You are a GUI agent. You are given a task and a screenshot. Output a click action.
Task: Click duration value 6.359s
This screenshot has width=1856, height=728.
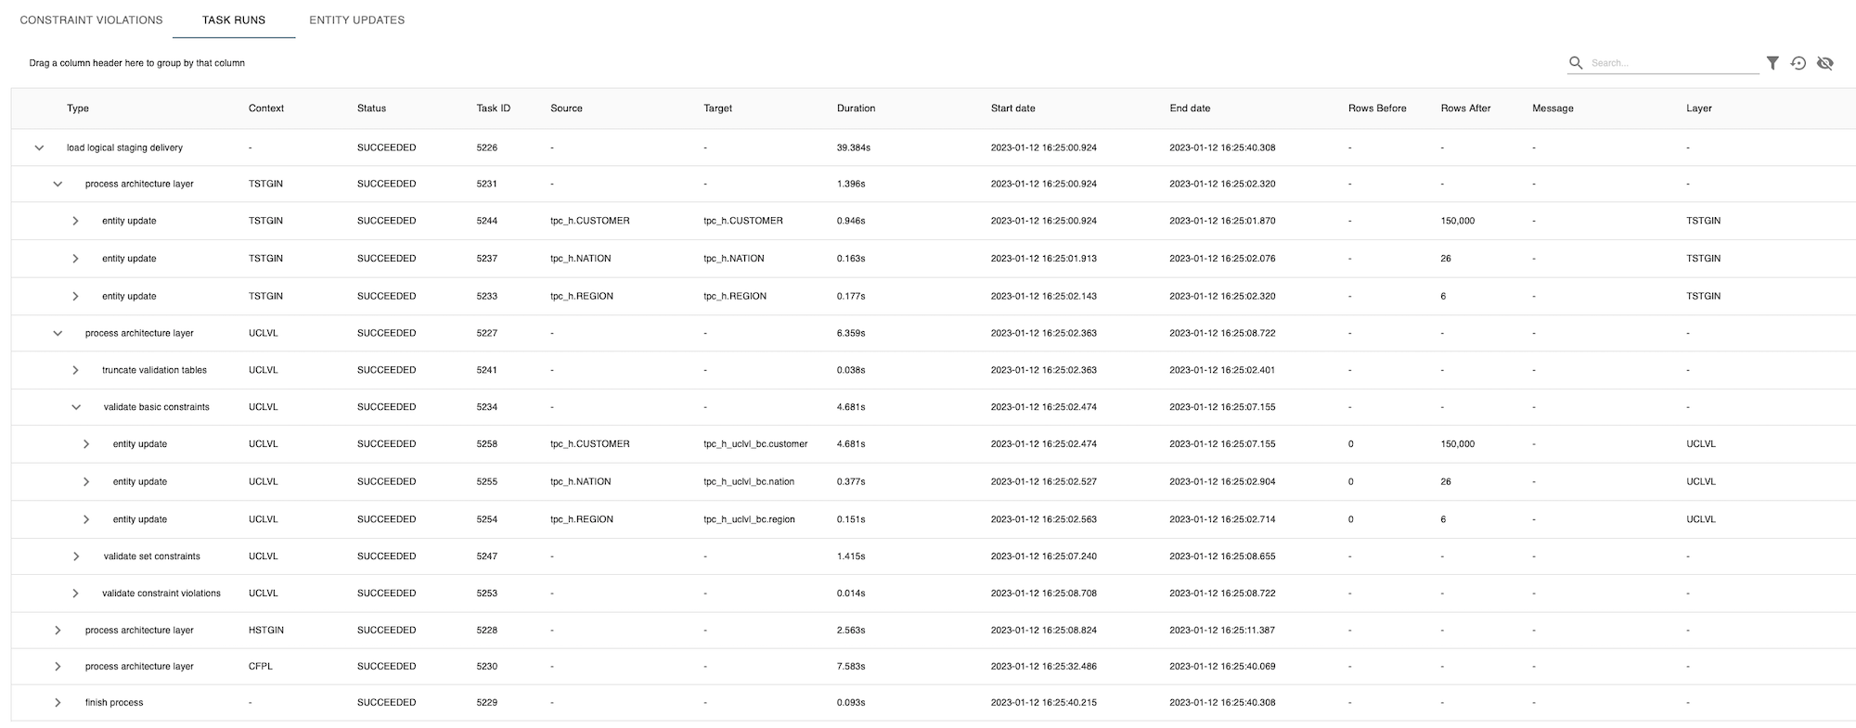851,333
